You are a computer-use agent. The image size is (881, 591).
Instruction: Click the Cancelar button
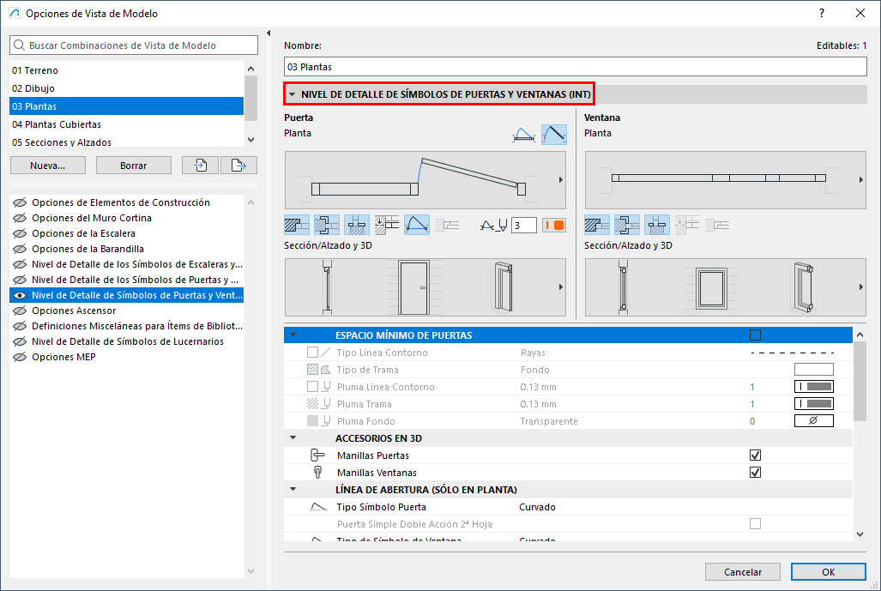pos(743,572)
